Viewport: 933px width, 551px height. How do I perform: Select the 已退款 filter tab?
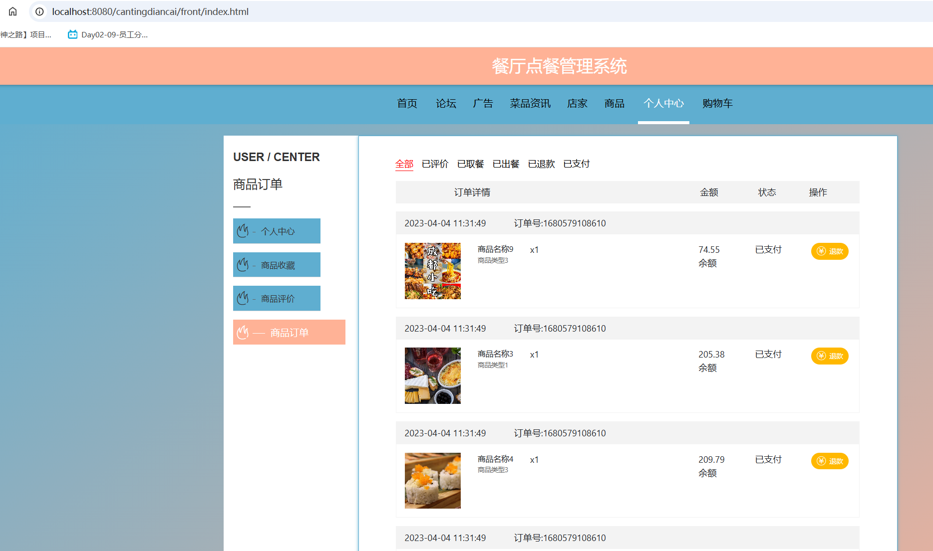click(x=541, y=164)
